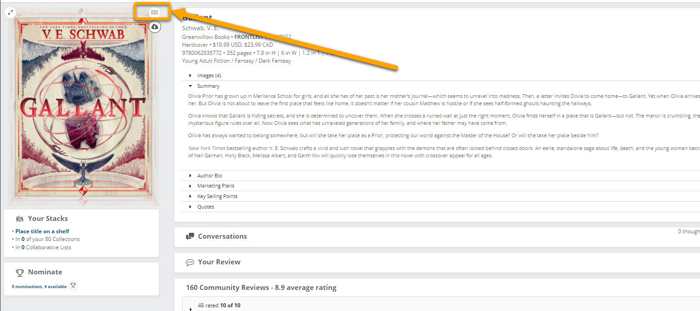Click the cloud download icon beside the cover

point(155,27)
